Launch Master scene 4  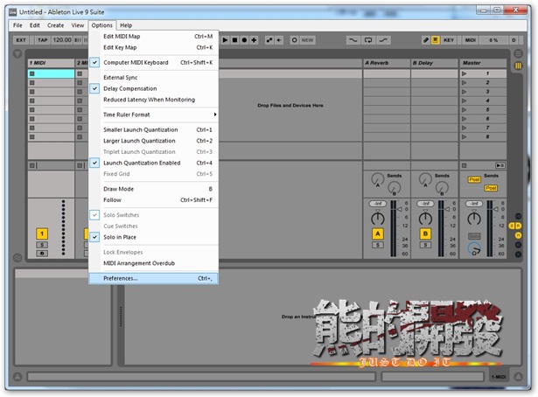[464, 101]
